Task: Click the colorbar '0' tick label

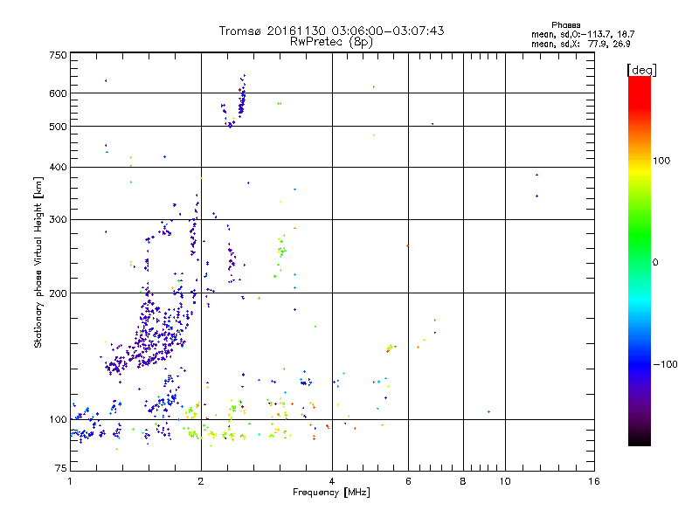Action: 655,263
